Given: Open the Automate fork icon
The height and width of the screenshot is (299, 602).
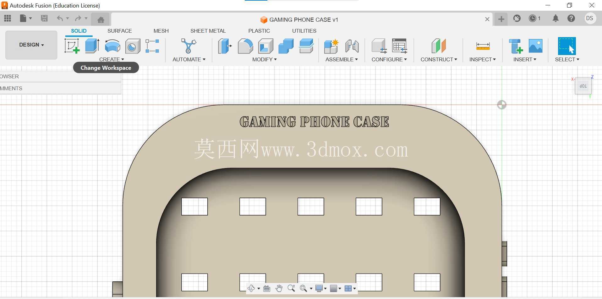Looking at the screenshot, I should click(189, 46).
